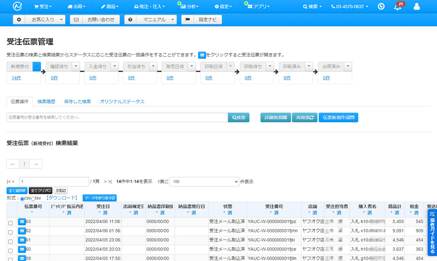Hide the 受注番号 column with its 消 link
The image size is (437, 261).
tap(276, 213)
